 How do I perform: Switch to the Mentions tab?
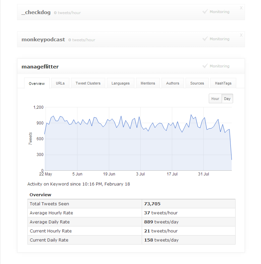point(148,83)
